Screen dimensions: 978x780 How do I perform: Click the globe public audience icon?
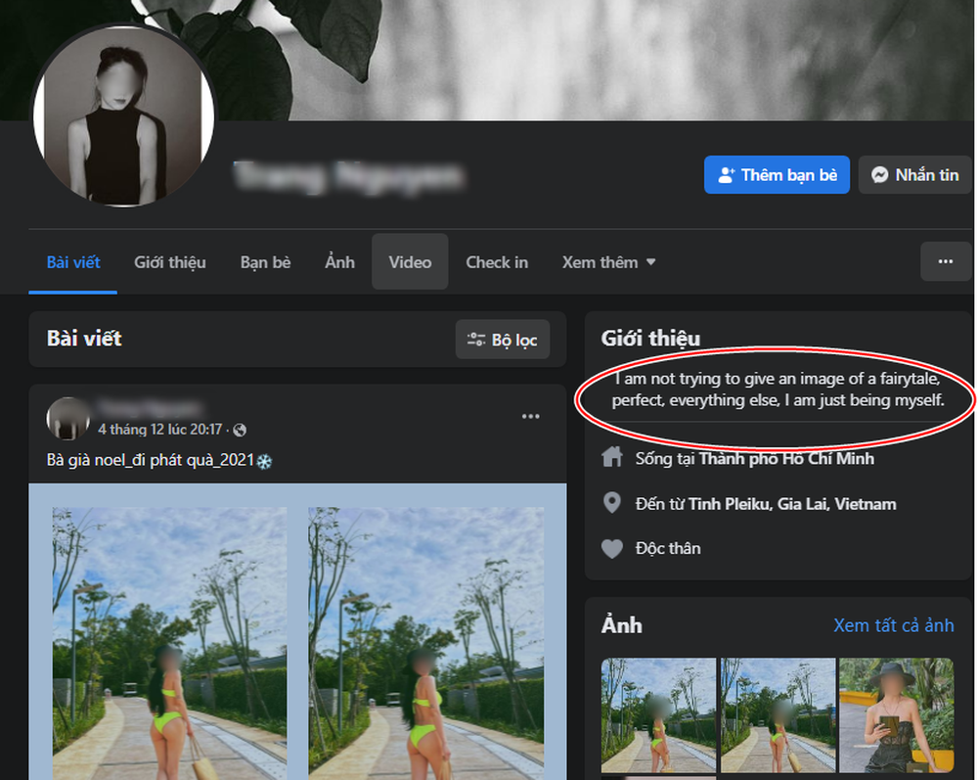(241, 430)
